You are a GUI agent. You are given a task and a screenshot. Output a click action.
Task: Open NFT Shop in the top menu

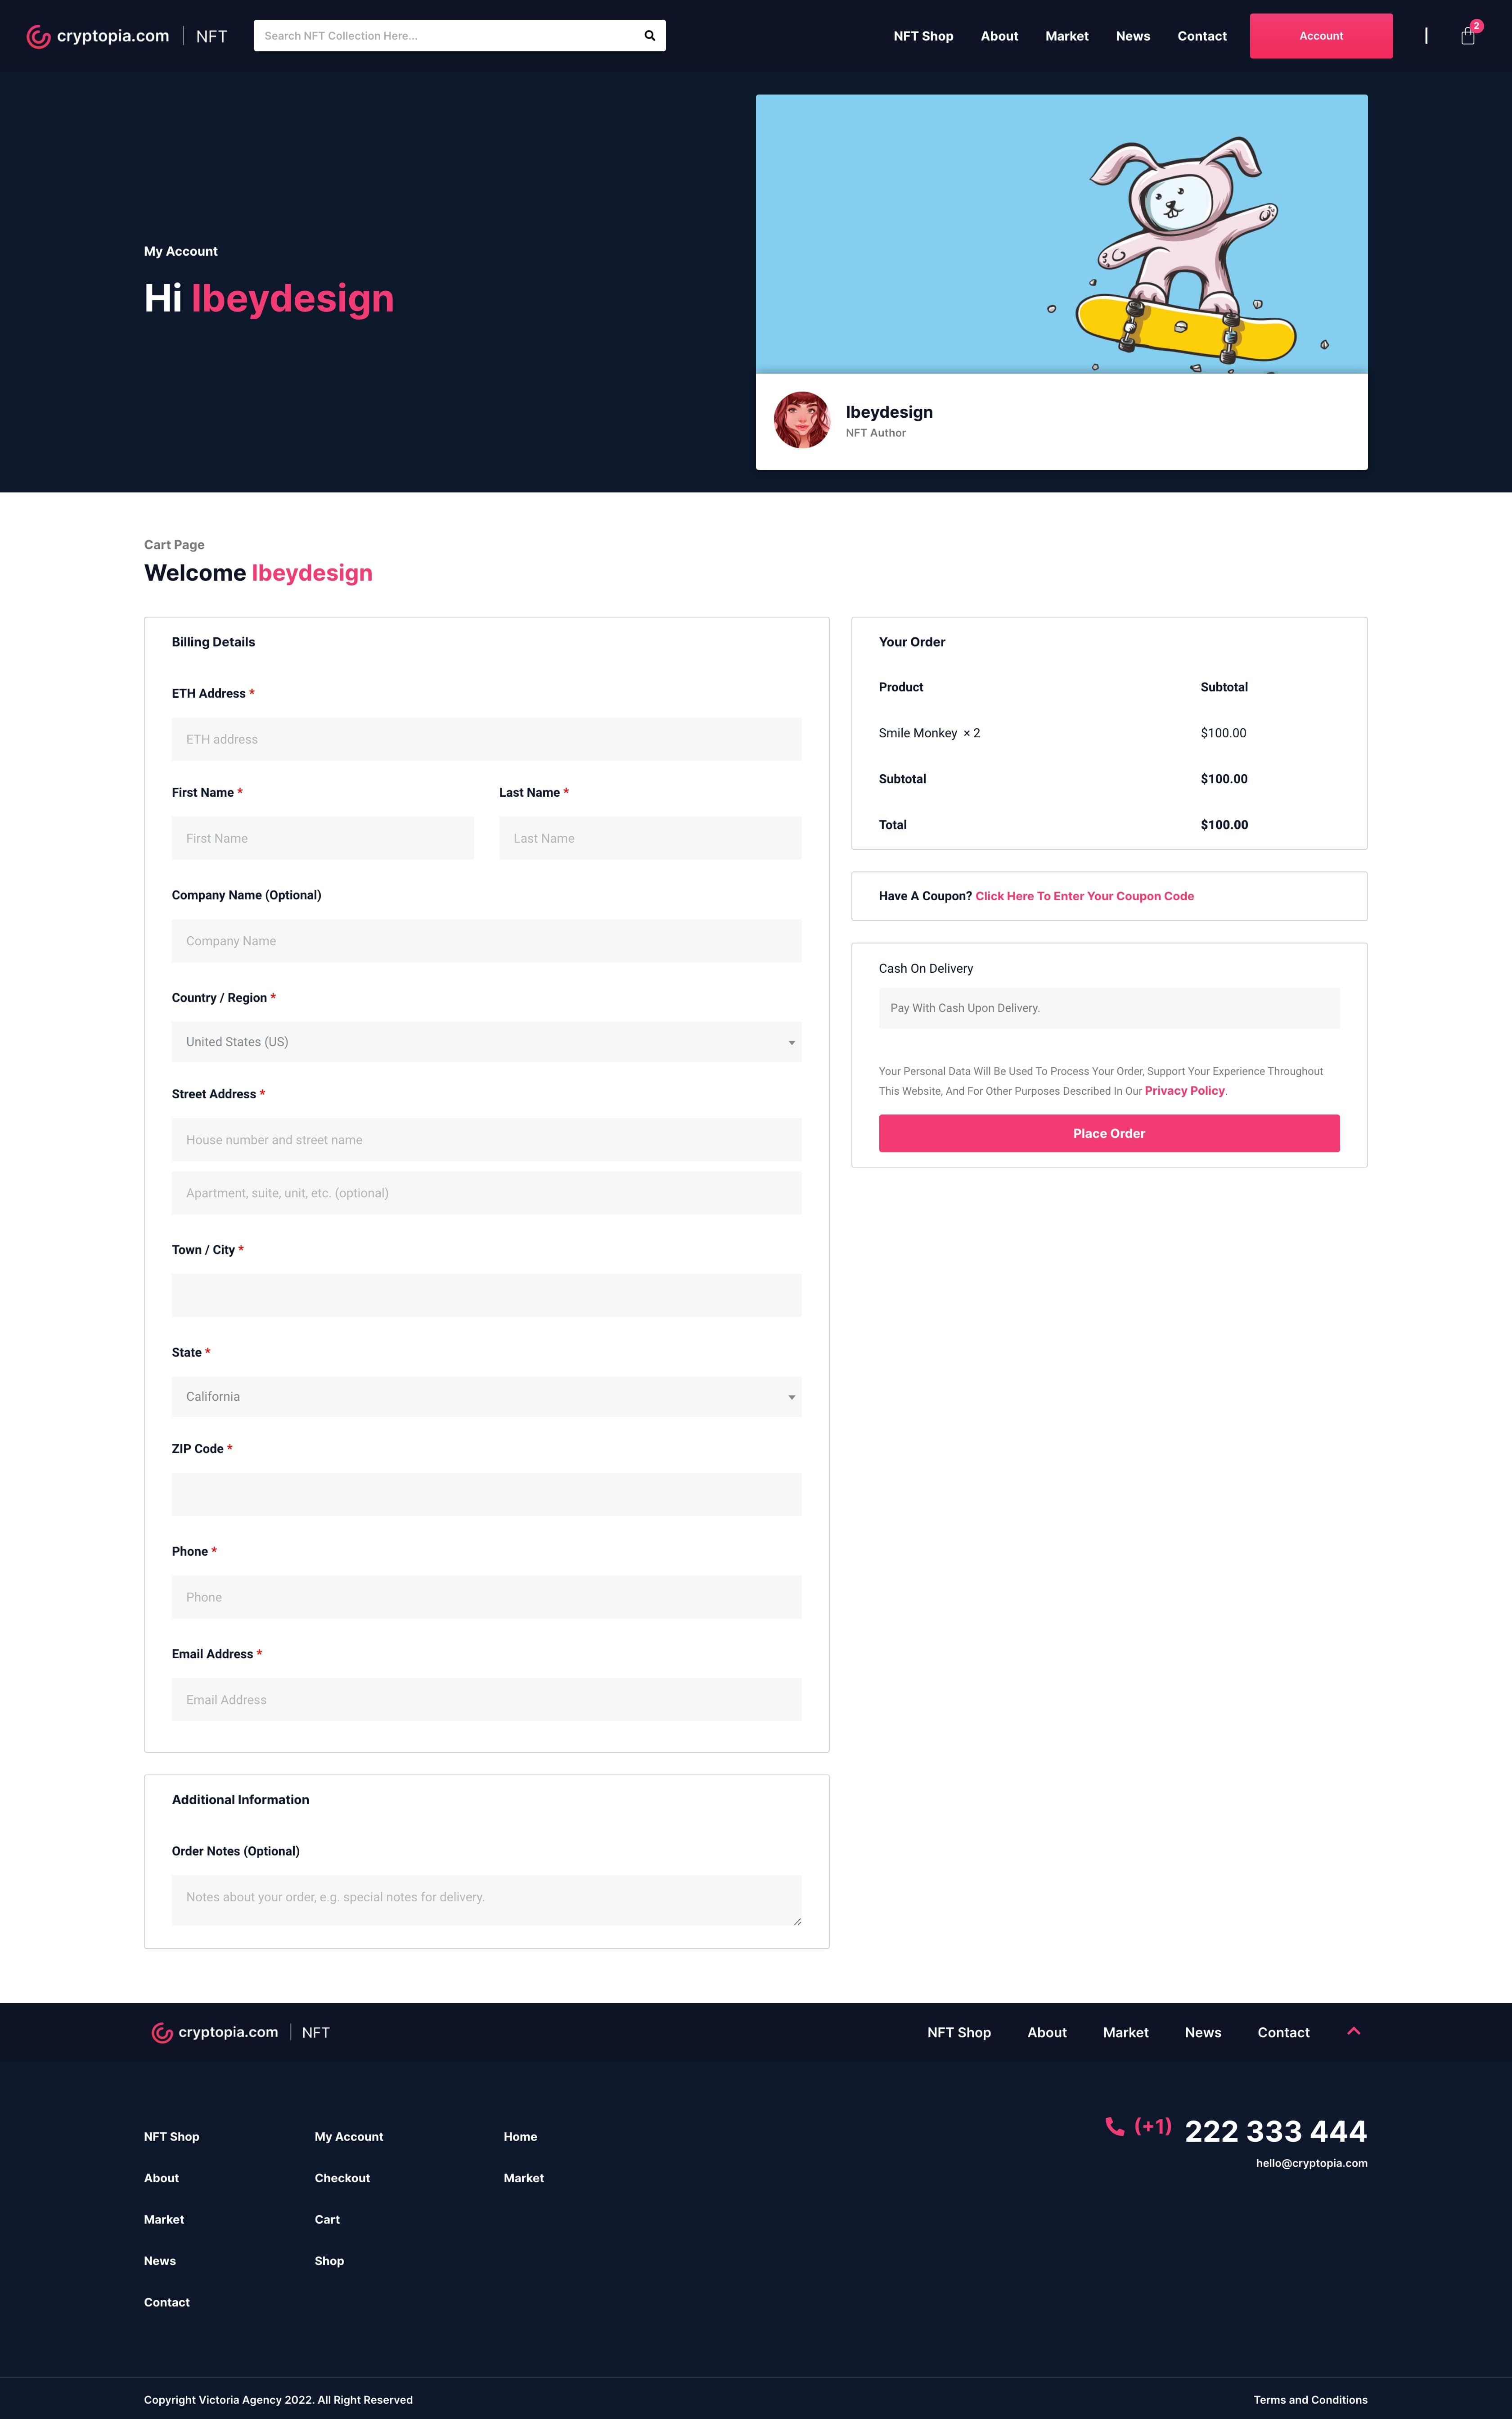tap(922, 36)
